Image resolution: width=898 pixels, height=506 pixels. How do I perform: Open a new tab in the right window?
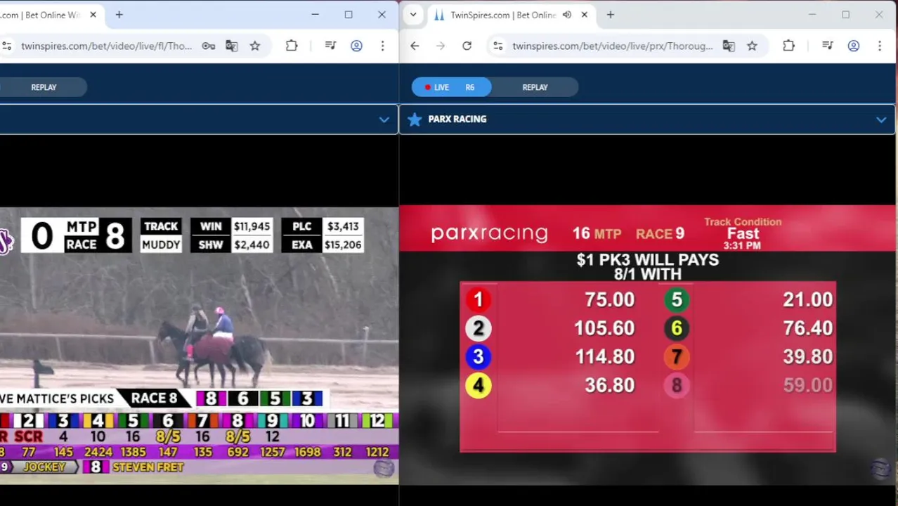pos(610,14)
